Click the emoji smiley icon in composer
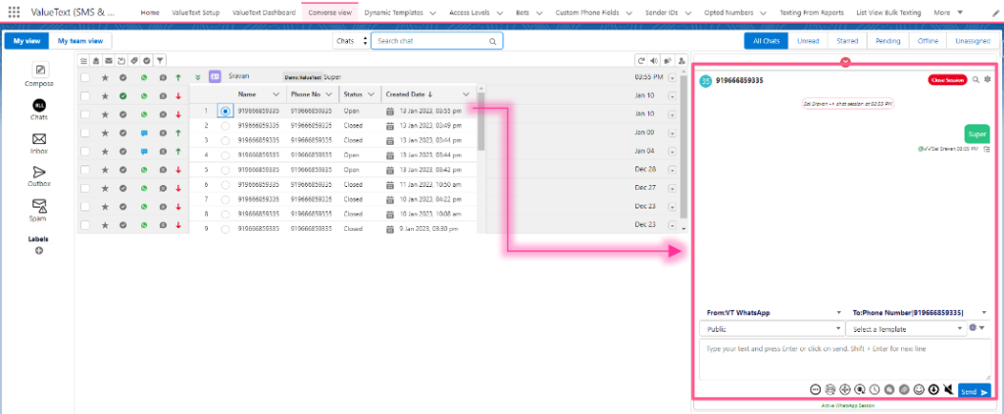Image resolution: width=1004 pixels, height=414 pixels. point(919,390)
